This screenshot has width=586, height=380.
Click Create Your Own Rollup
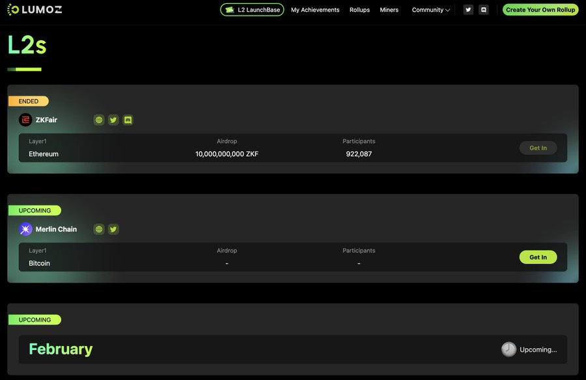click(x=540, y=10)
